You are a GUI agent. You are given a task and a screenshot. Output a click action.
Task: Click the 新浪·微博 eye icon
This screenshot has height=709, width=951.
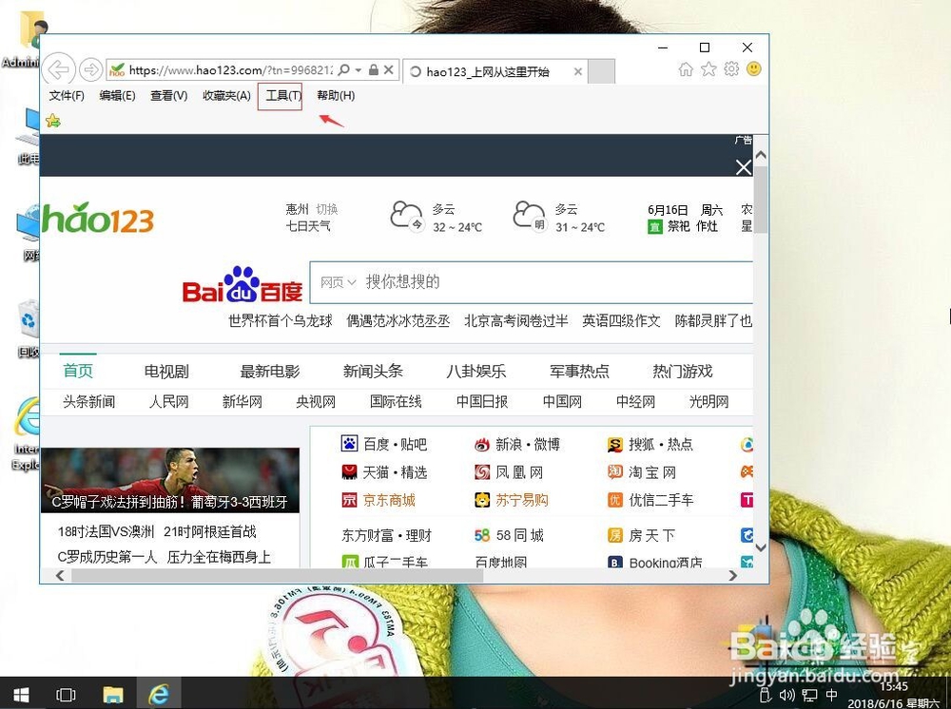(482, 444)
